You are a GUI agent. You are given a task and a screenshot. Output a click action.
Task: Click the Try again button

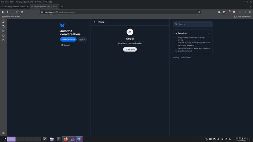(x=130, y=49)
